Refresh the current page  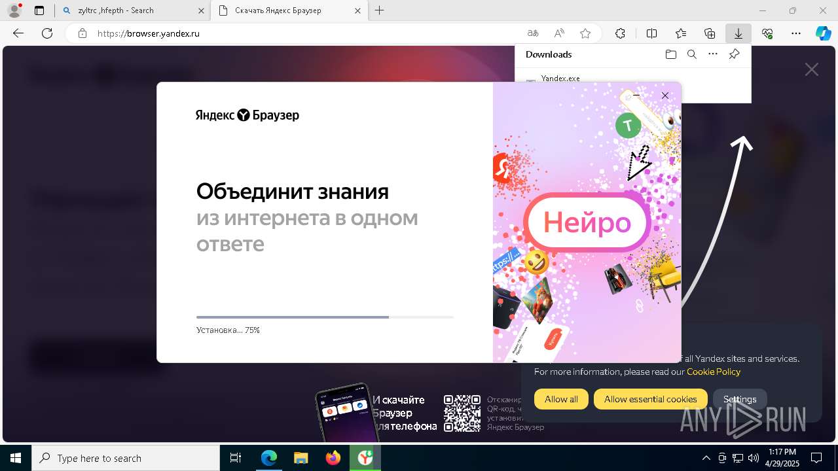tap(47, 33)
